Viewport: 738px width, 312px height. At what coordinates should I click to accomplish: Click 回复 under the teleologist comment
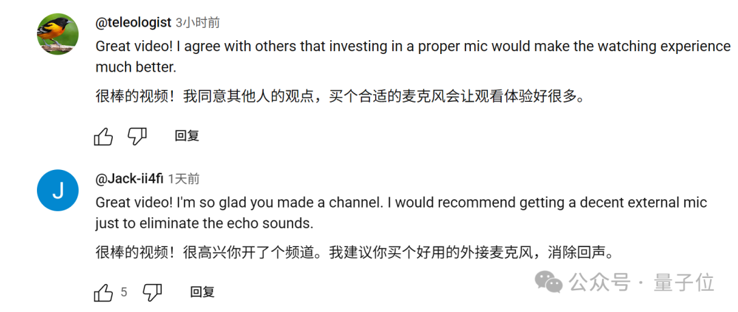[x=187, y=136]
